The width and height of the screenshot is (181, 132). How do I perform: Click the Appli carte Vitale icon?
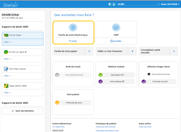(x=6, y=86)
